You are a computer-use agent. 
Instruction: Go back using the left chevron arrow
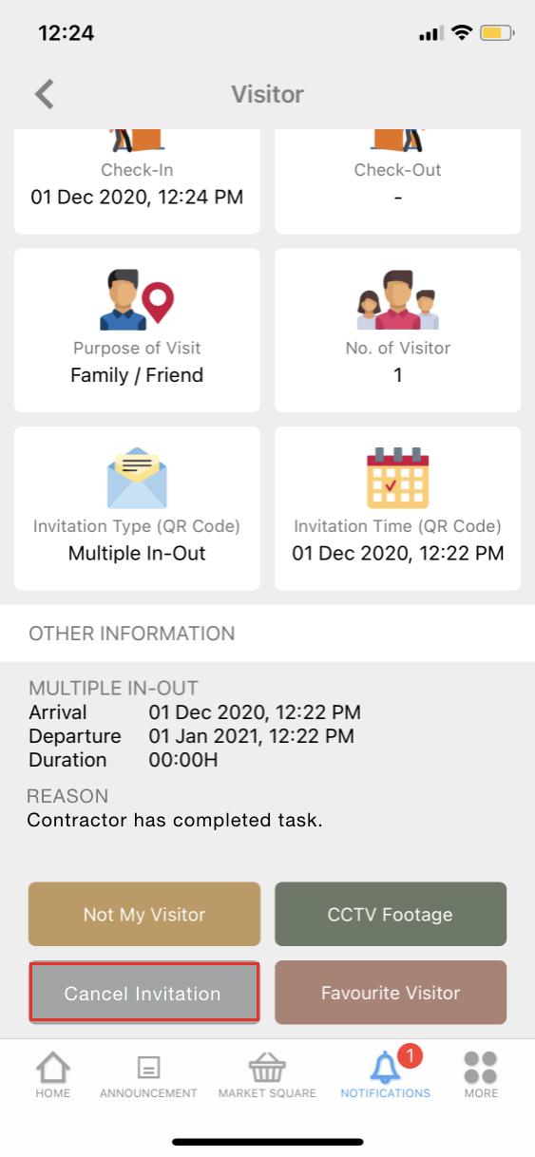(44, 94)
